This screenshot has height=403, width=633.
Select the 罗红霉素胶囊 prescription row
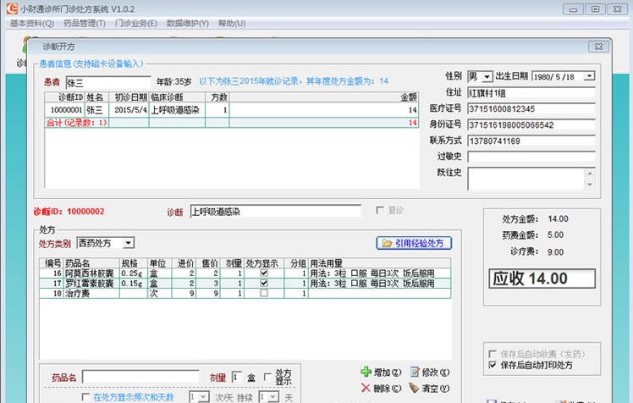245,284
